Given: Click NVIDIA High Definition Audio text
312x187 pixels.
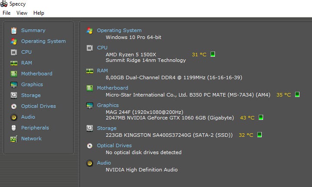Looking at the screenshot, I should 141,170.
